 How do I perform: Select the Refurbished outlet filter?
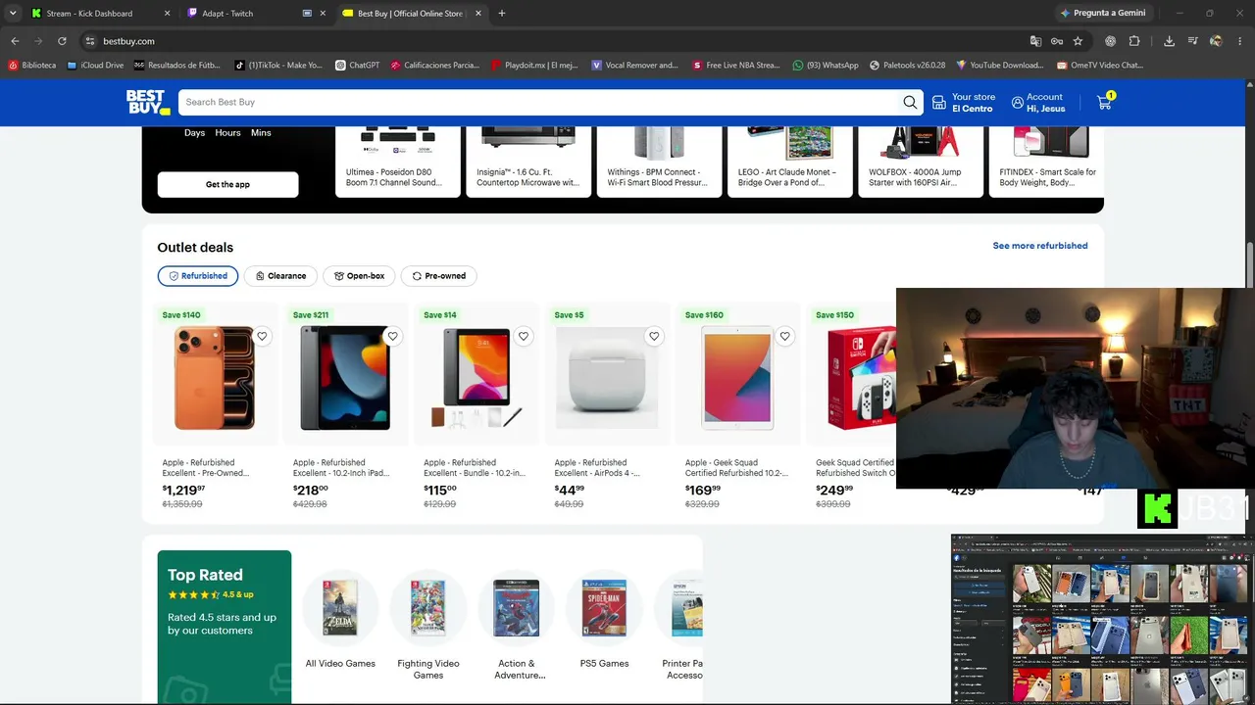point(198,276)
